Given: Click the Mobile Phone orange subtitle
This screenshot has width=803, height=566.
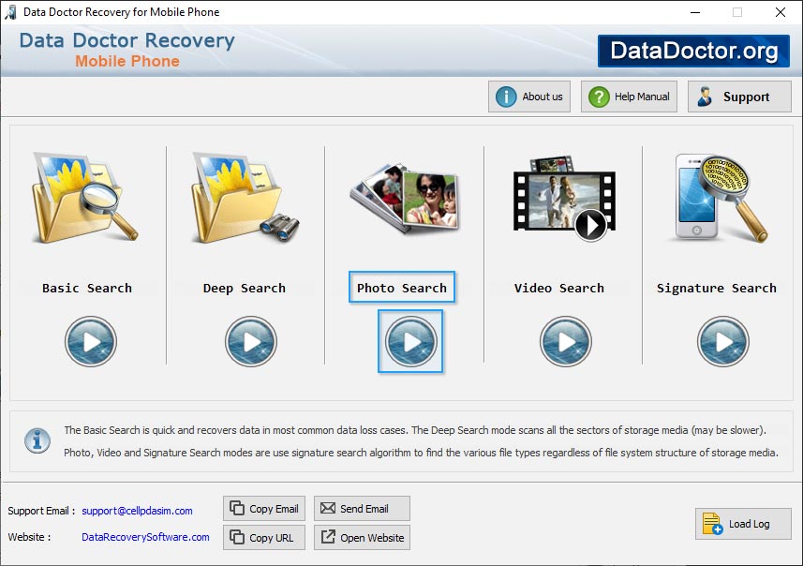Looking at the screenshot, I should [x=127, y=61].
